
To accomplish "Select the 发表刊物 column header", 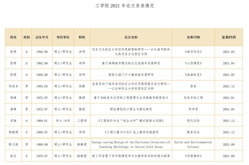I will point(193,37).
